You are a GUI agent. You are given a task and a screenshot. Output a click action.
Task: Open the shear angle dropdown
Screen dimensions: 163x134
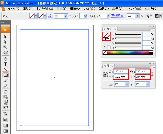click(148, 84)
